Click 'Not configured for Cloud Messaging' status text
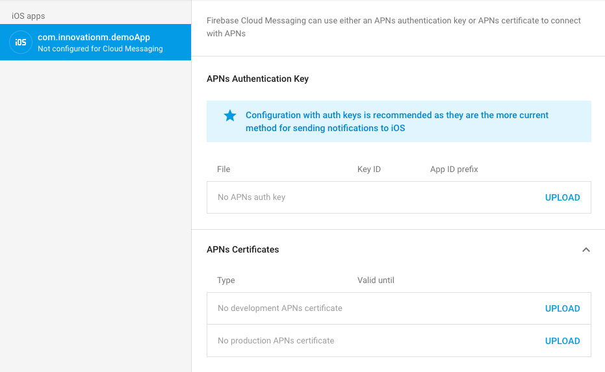605x372 pixels. (x=100, y=49)
